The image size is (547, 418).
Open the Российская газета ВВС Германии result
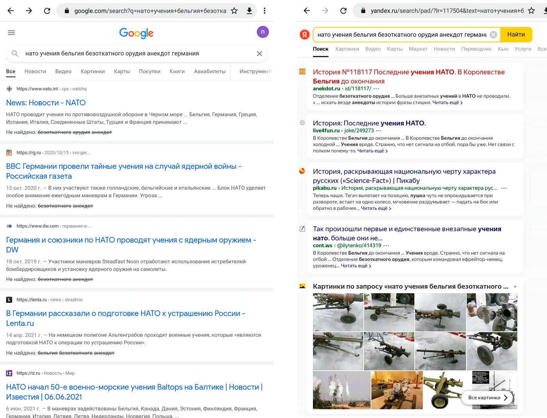tap(123, 171)
